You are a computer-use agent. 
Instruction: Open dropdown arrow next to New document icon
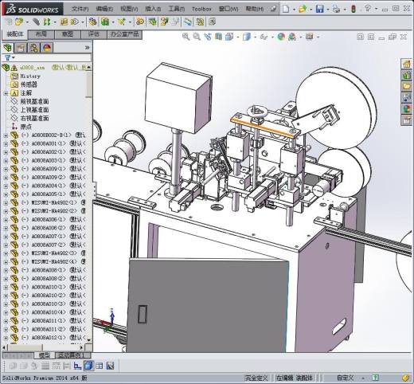coord(294,10)
